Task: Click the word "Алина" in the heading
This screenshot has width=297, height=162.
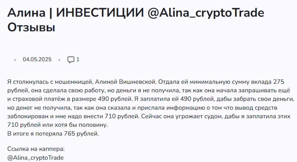Action: coord(26,13)
